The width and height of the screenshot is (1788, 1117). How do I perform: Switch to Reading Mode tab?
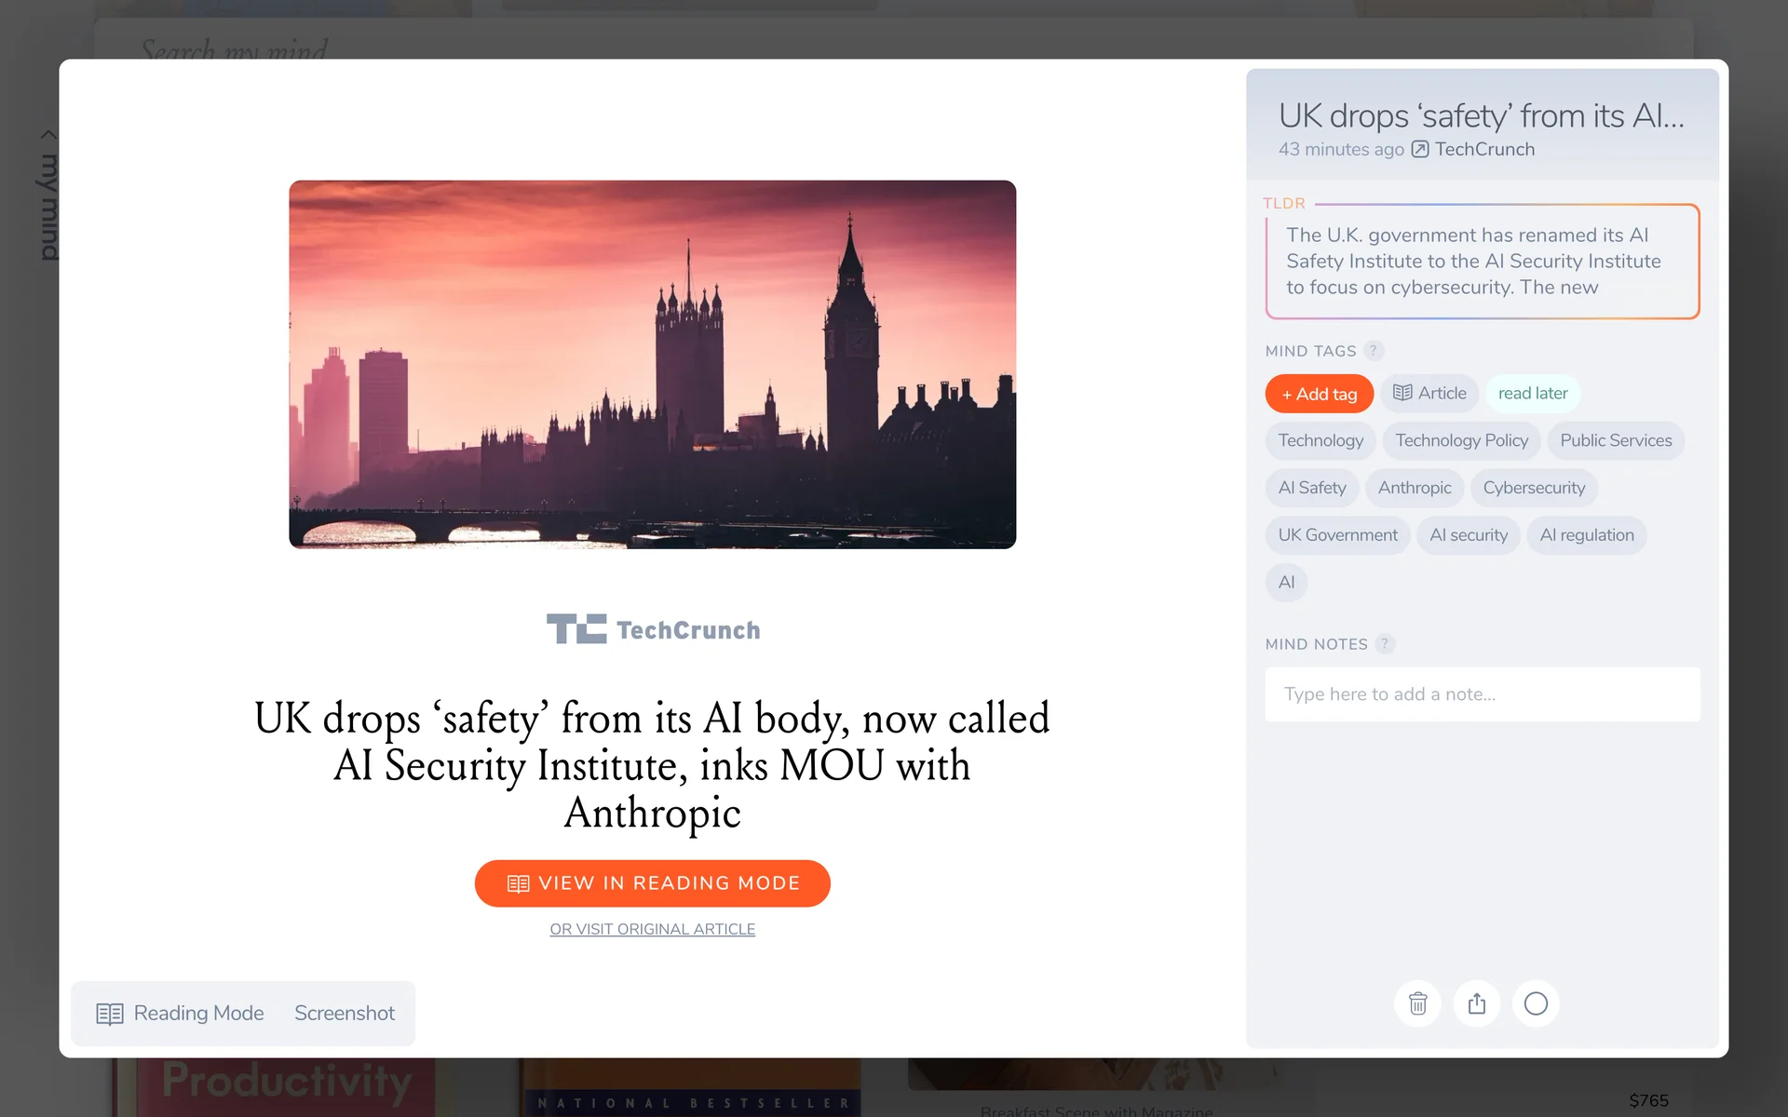[x=181, y=1014]
